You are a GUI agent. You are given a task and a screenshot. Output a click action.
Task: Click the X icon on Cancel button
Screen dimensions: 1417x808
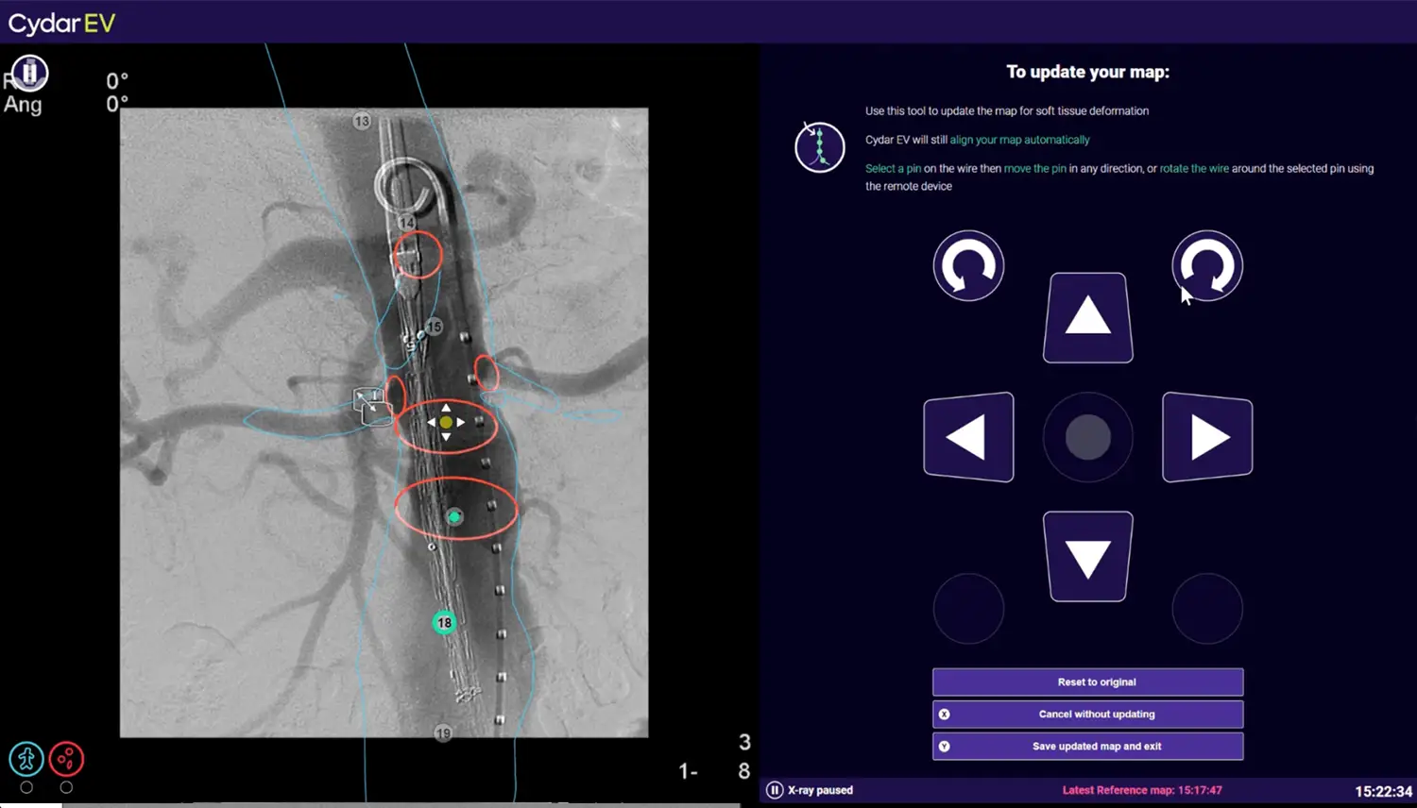click(945, 715)
